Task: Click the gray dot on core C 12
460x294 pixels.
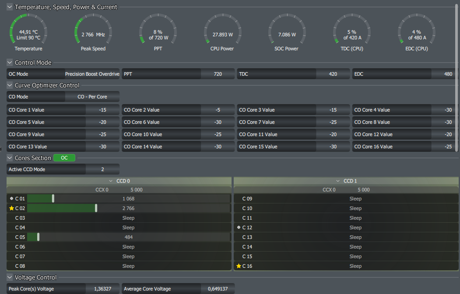Action: click(x=239, y=227)
